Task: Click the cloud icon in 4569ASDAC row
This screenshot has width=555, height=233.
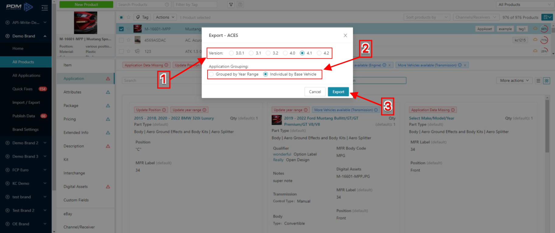Action: click(535, 40)
